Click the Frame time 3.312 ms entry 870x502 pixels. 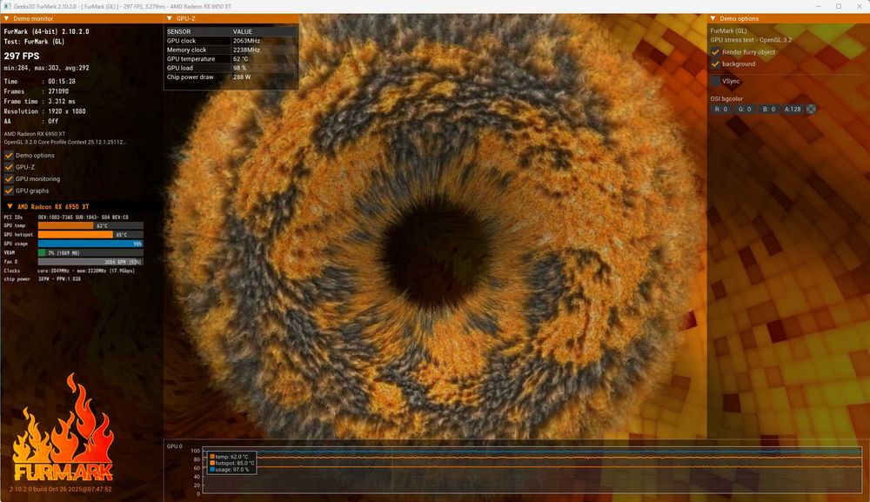(39, 101)
